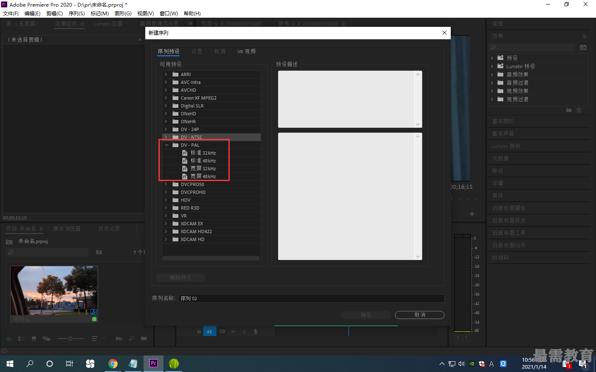The height and width of the screenshot is (372, 596).
Task: Click the 确定 button
Action: (x=366, y=315)
